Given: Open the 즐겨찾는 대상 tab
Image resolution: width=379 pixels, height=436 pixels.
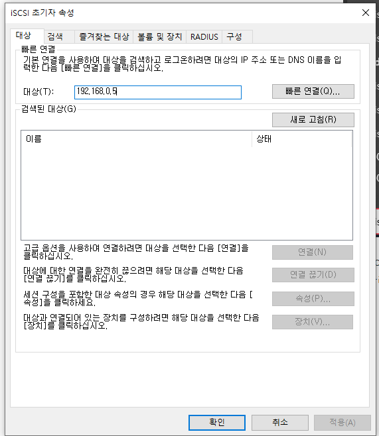Looking at the screenshot, I should click(104, 36).
